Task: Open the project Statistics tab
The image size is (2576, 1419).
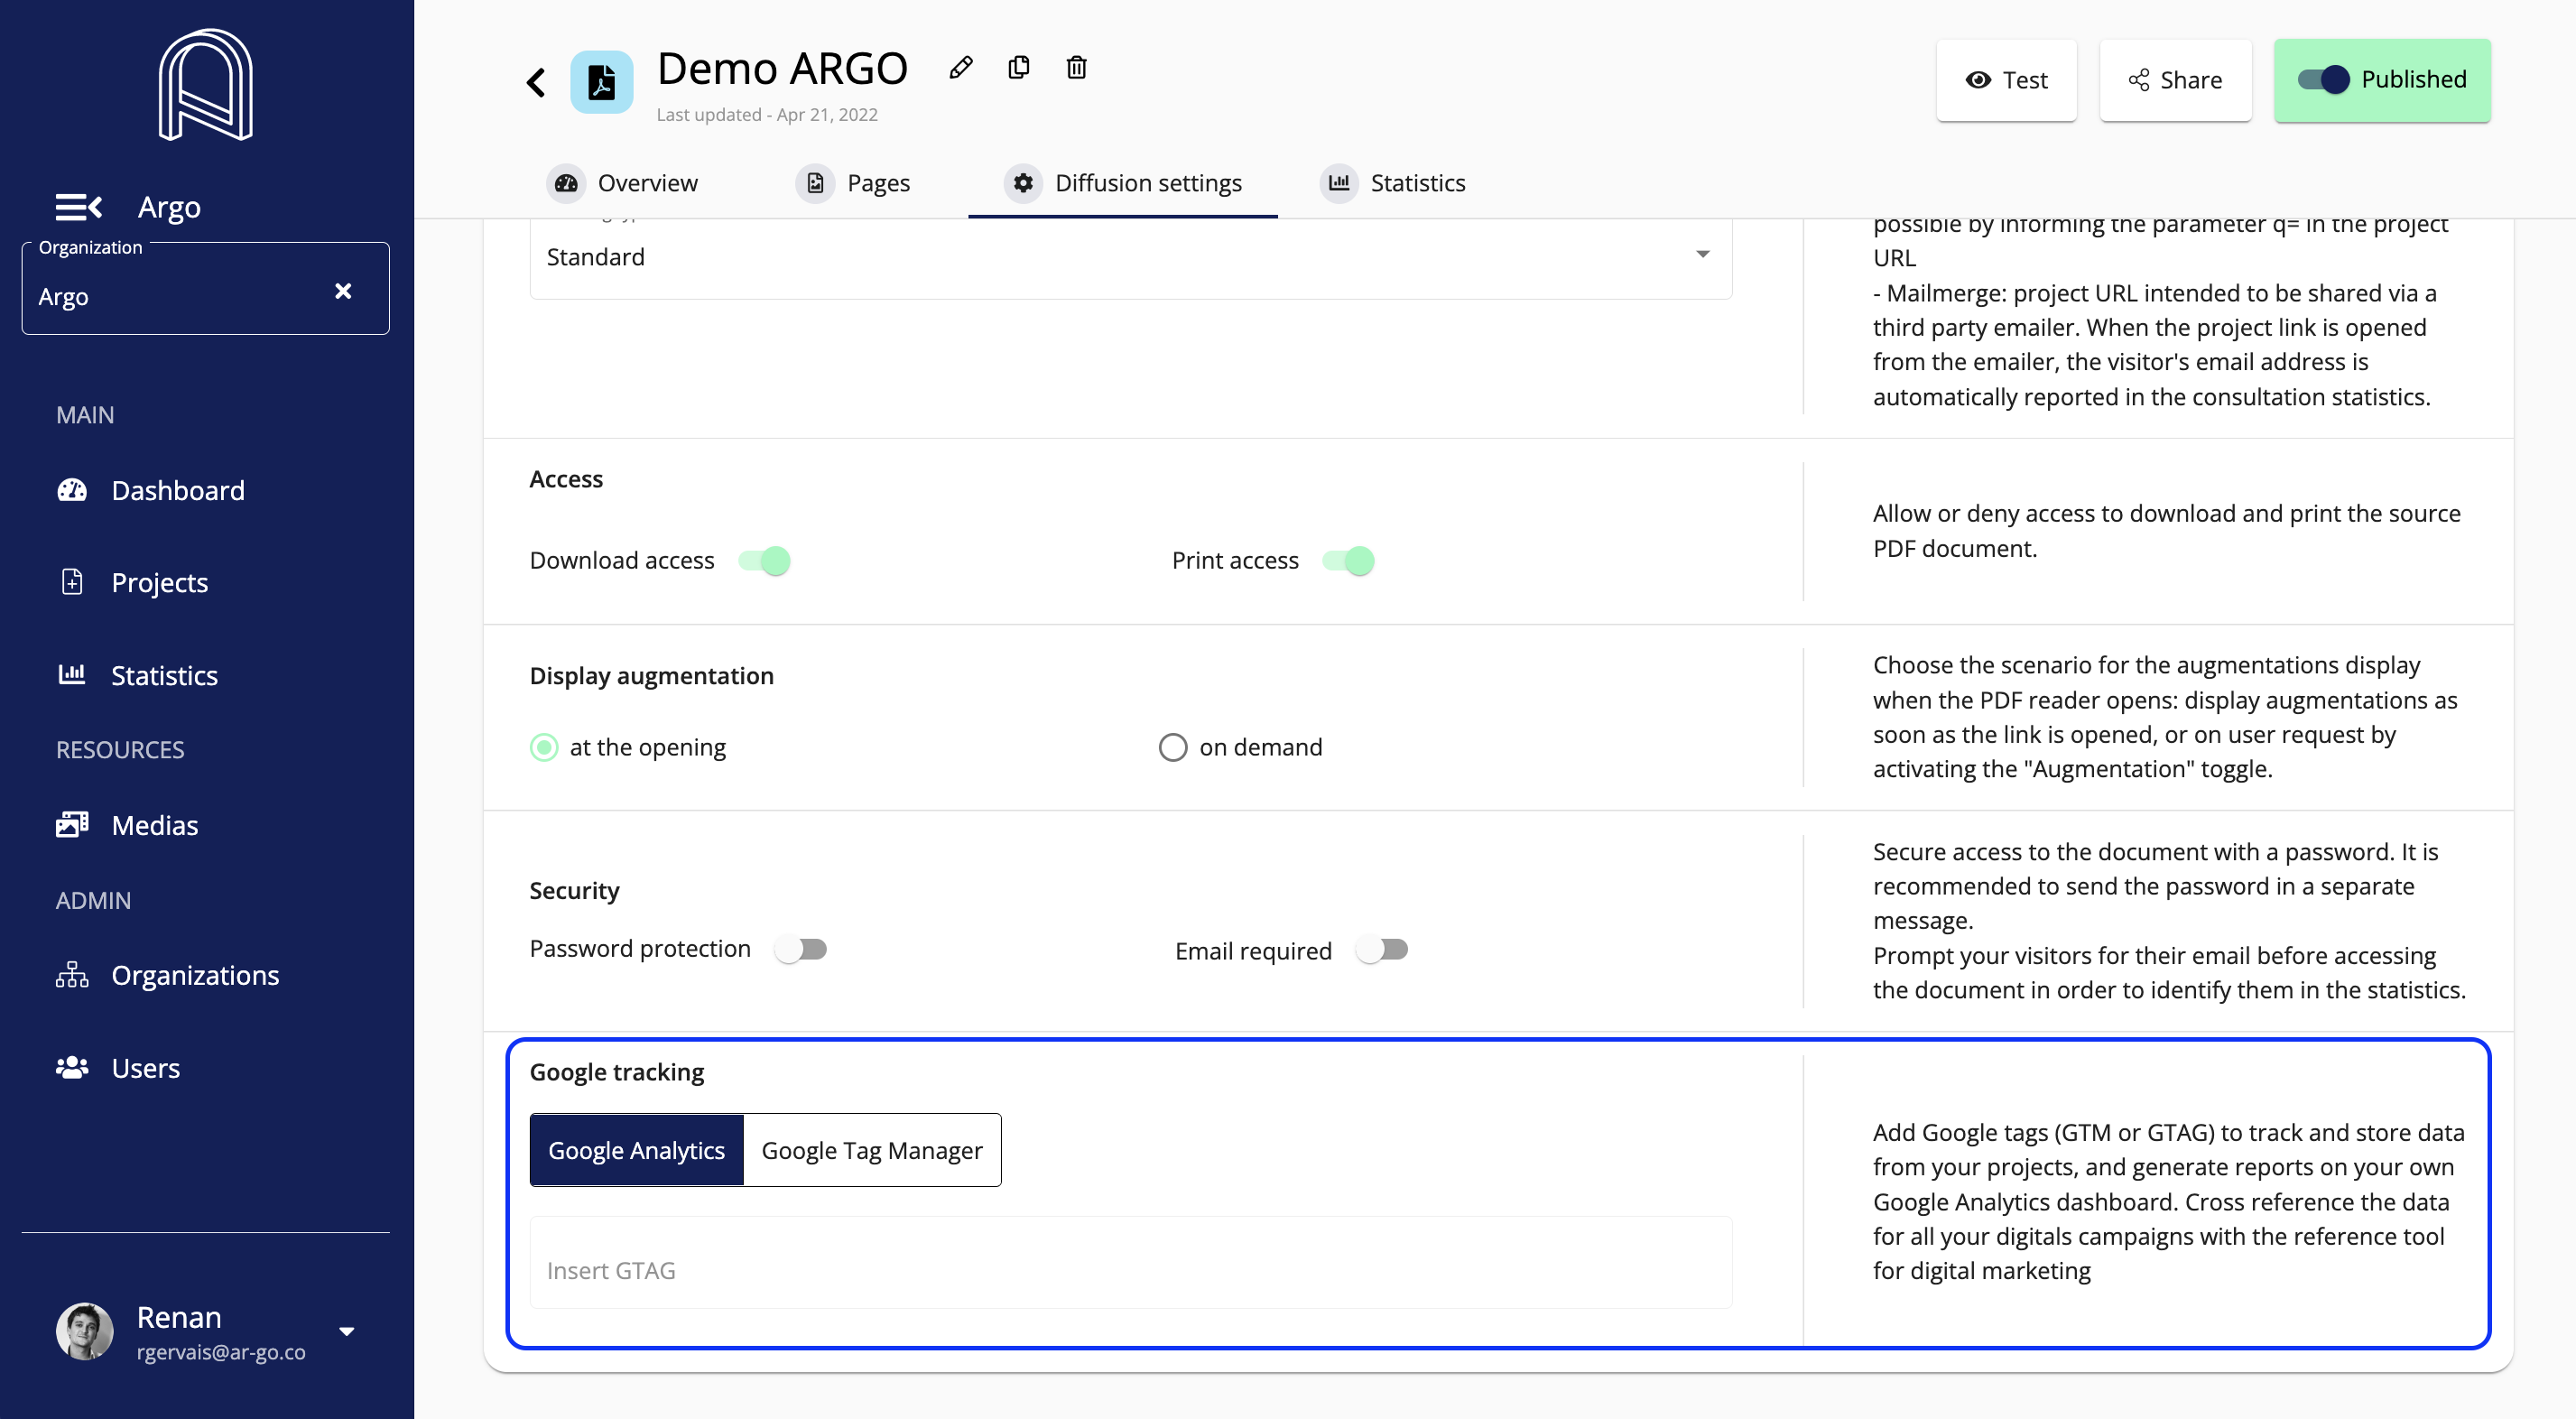Action: point(1393,183)
